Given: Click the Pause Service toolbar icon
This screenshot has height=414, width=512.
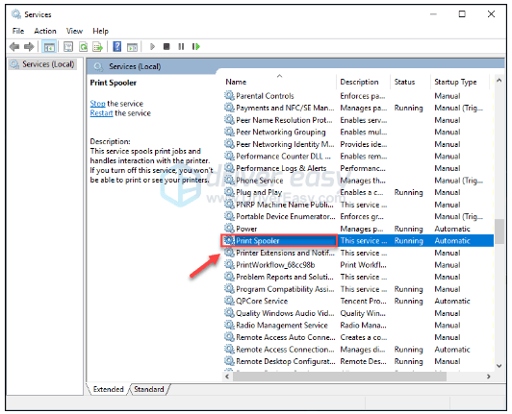Looking at the screenshot, I should point(181,47).
